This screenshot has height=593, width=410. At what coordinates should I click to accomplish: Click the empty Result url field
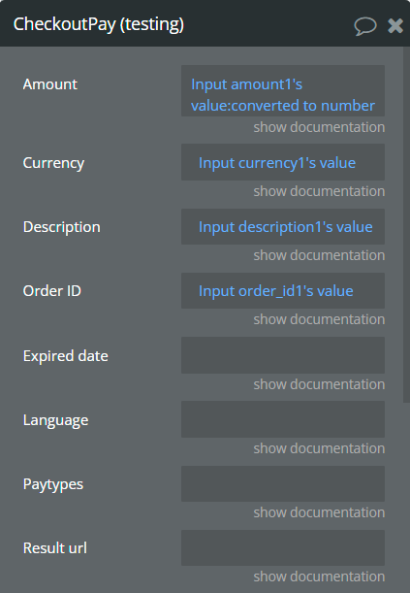pos(283,547)
